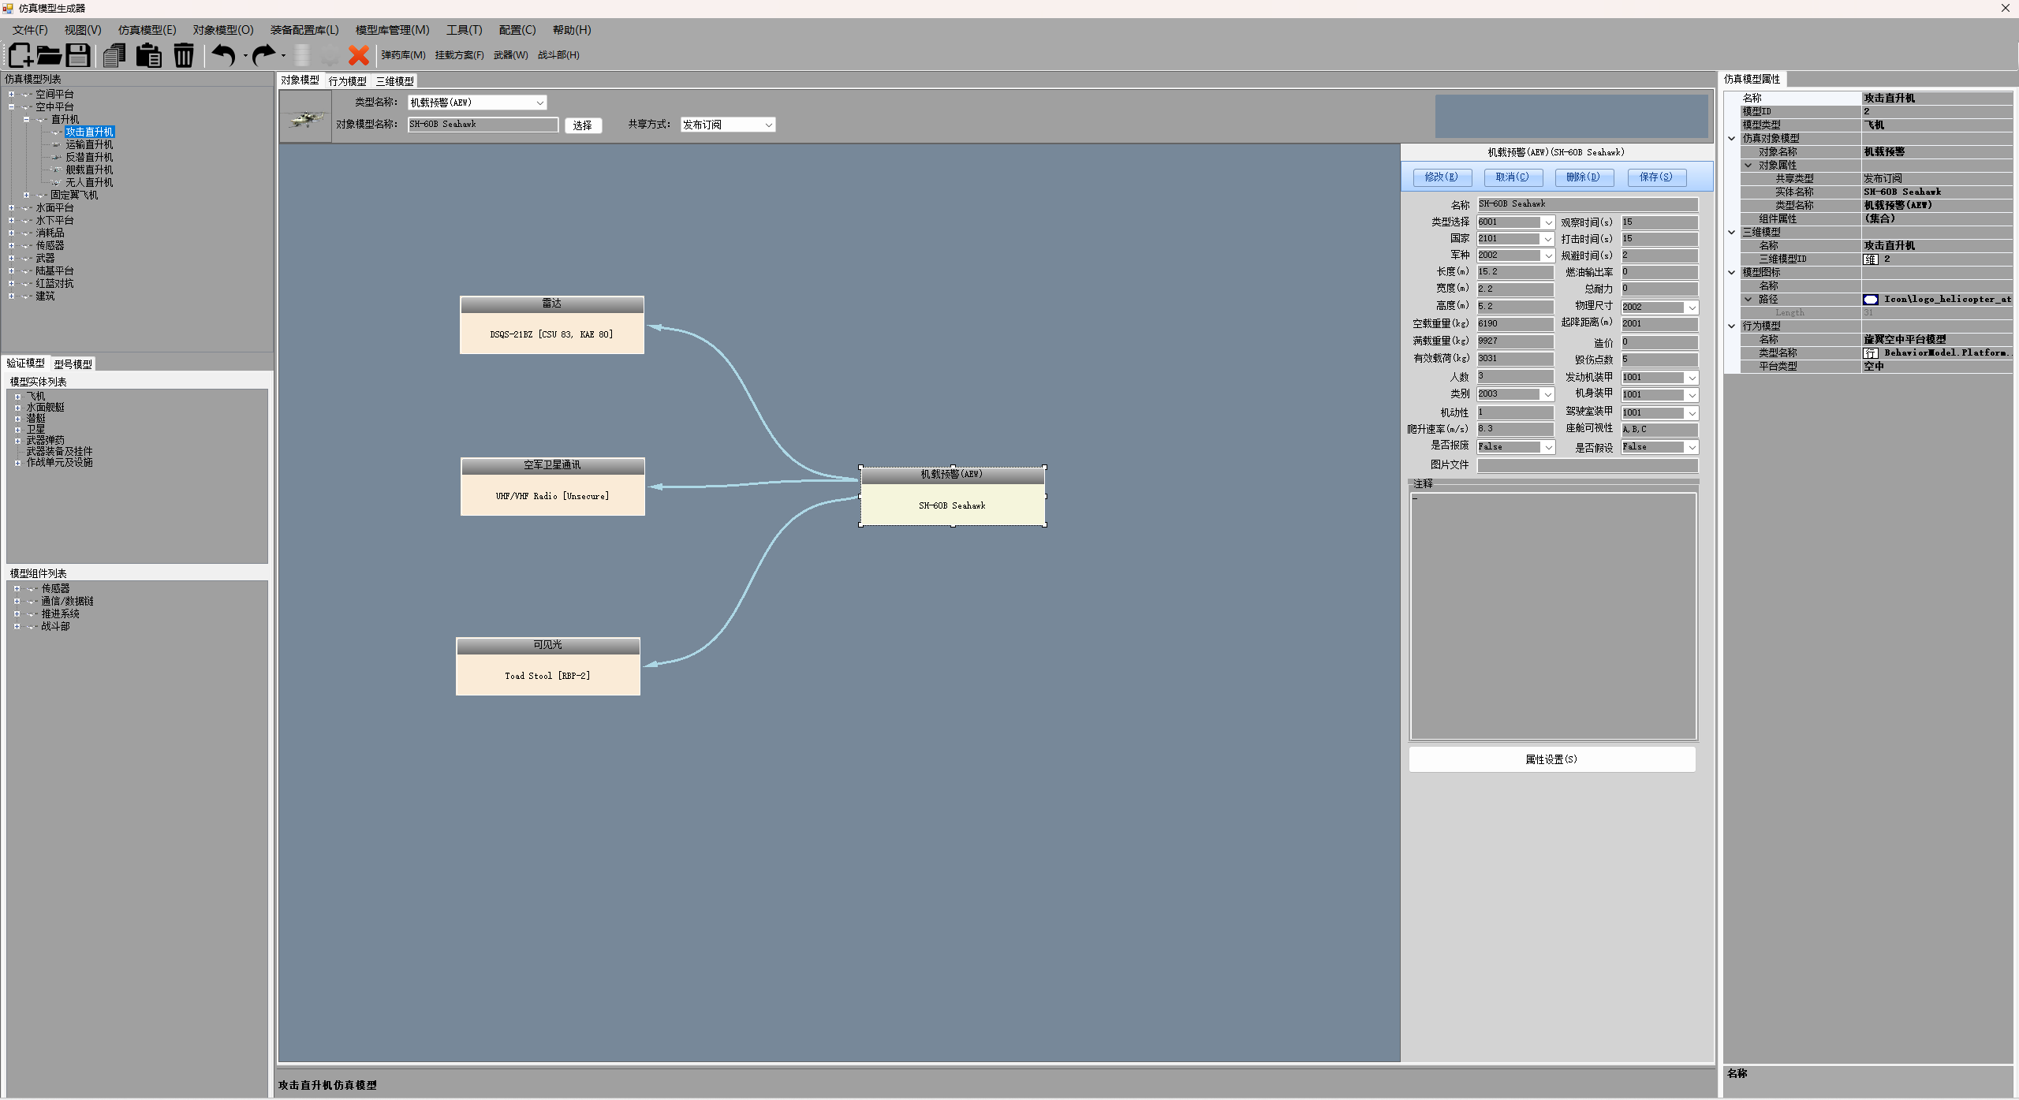Image resolution: width=2019 pixels, height=1100 pixels.
Task: Click the trash delete toolbar icon
Action: click(x=184, y=55)
